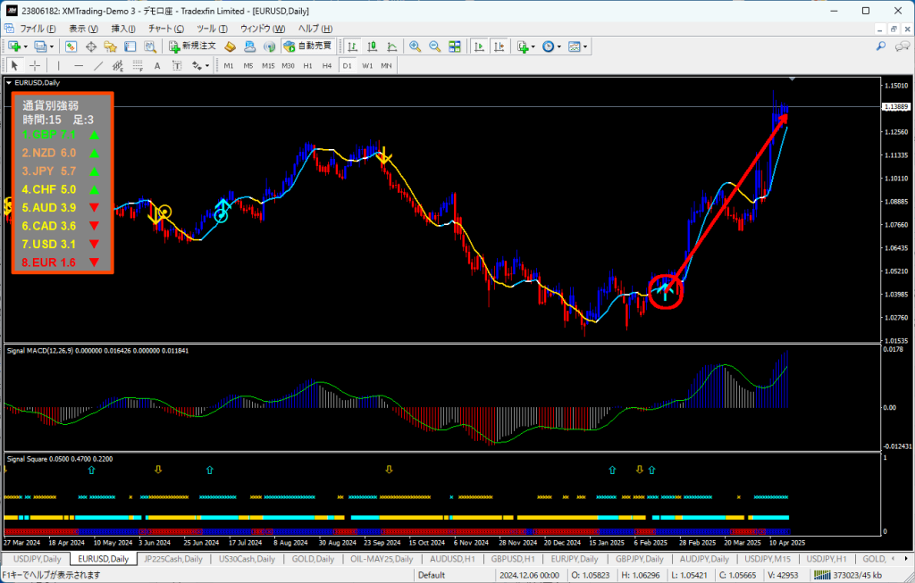This screenshot has width=915, height=583.
Task: Select the arrow cursor tool
Action: pos(15,65)
